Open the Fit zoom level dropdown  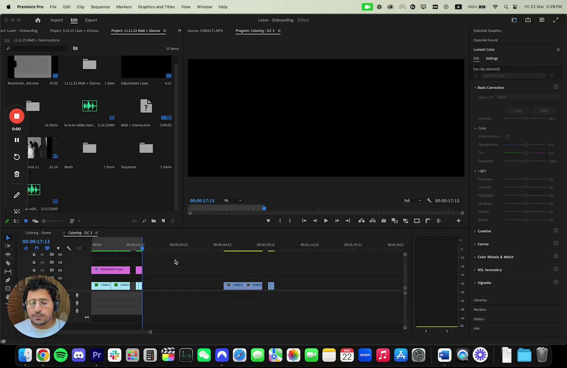[x=233, y=201]
